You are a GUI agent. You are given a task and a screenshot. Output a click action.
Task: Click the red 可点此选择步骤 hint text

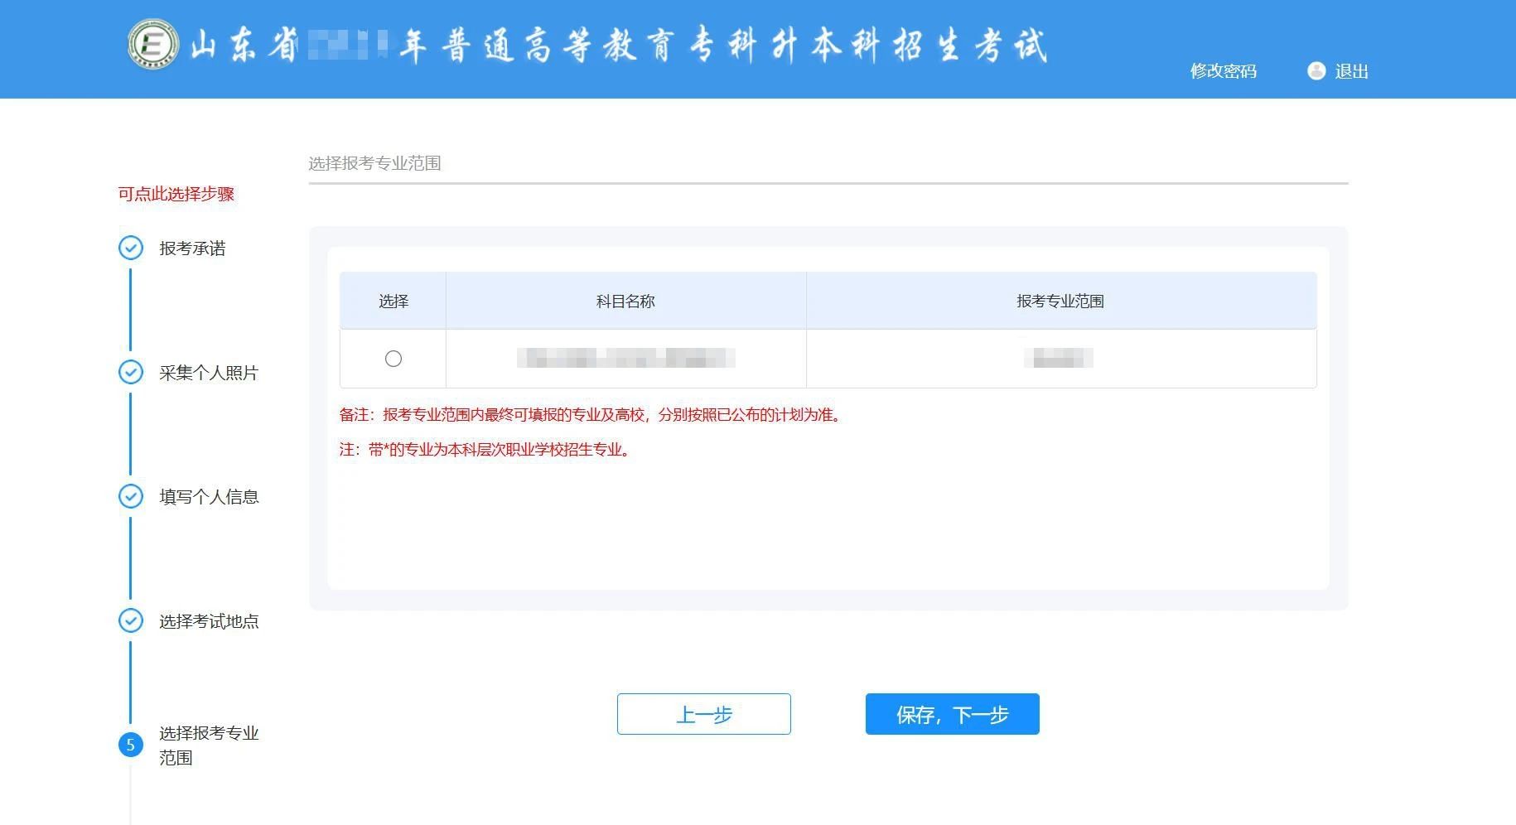click(176, 194)
